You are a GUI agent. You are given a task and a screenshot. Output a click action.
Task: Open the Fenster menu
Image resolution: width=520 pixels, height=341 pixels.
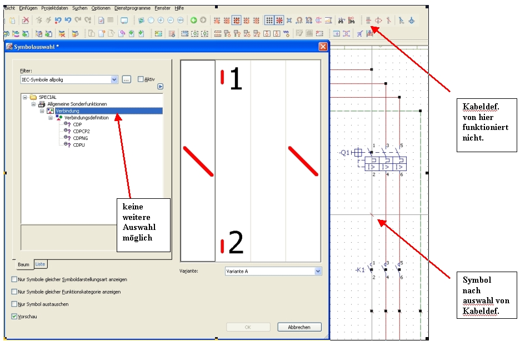[x=162, y=8]
